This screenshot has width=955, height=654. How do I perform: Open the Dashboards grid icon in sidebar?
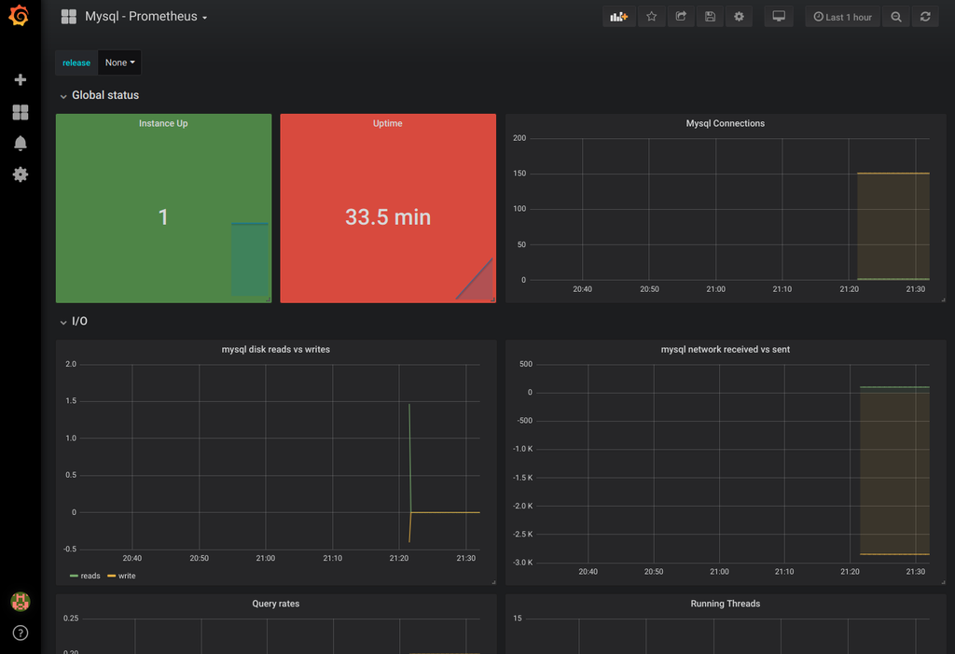pyautogui.click(x=21, y=112)
